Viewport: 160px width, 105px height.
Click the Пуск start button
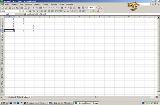coord(4,103)
